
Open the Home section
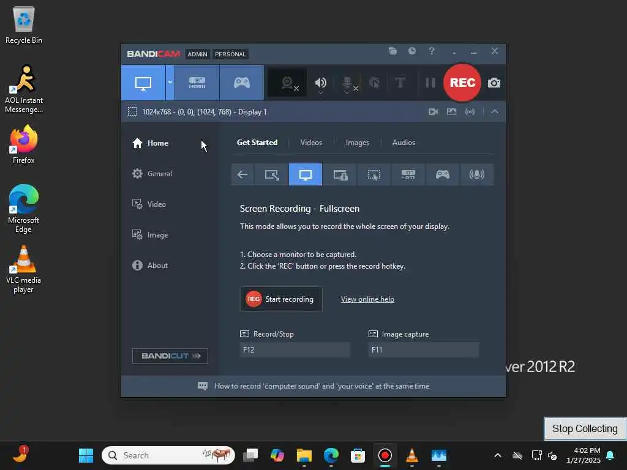tap(151, 143)
